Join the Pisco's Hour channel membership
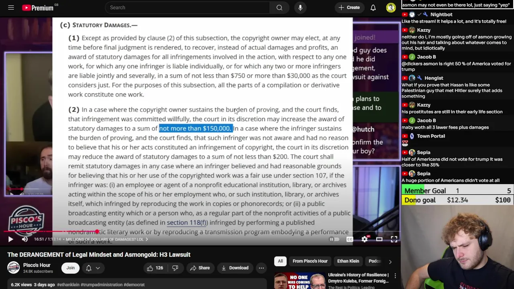Screen dimensions: 514x289 pyautogui.click(x=70, y=268)
